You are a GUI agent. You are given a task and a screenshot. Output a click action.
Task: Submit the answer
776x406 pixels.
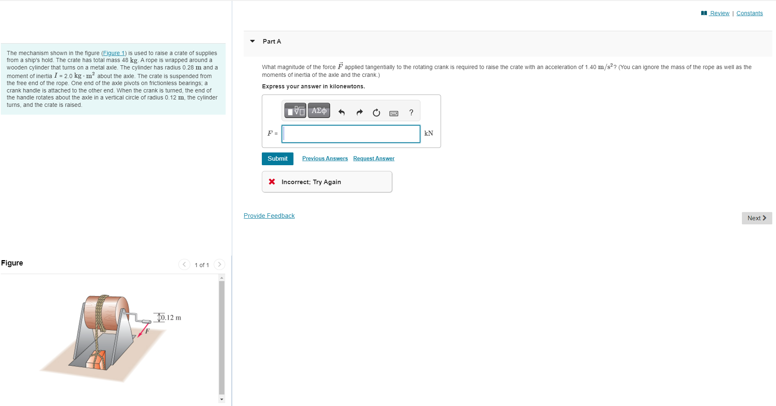(x=277, y=159)
